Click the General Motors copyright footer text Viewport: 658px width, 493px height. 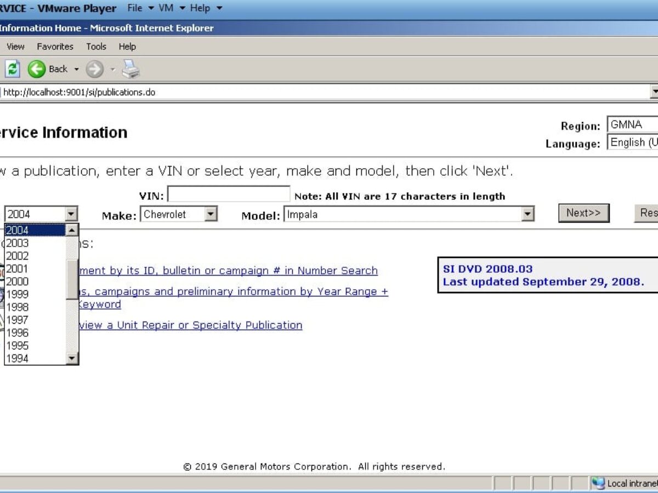[x=314, y=467]
